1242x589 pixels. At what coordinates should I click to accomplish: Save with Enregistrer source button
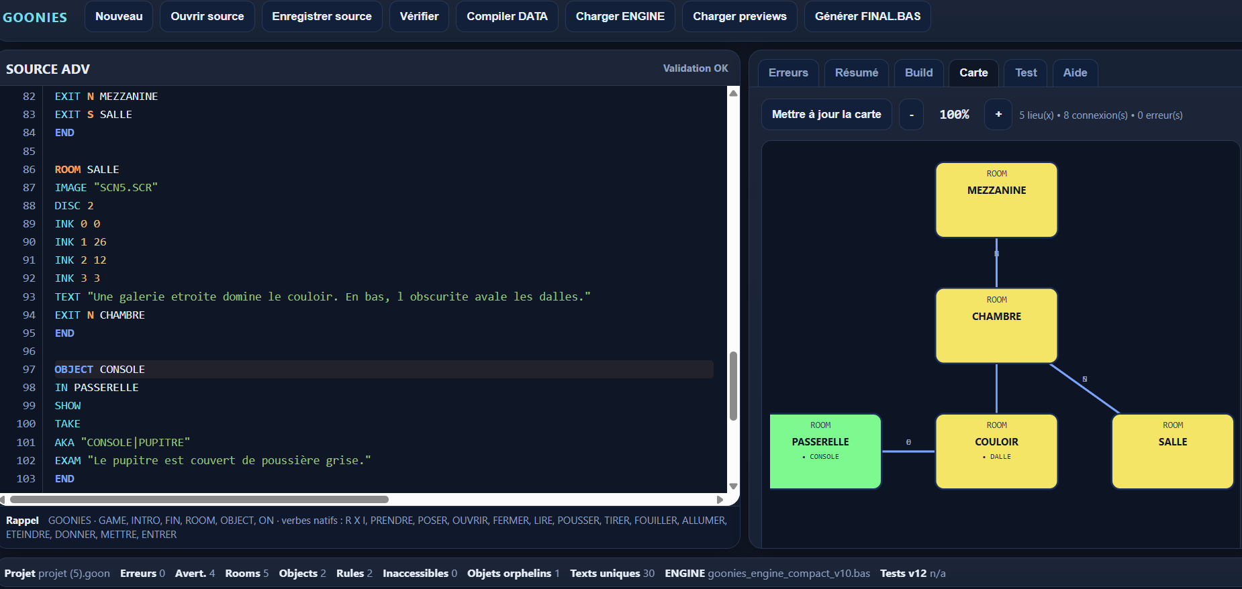[322, 16]
